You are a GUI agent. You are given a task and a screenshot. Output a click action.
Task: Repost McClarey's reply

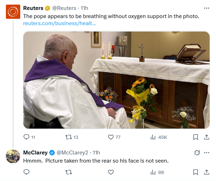point(69,172)
